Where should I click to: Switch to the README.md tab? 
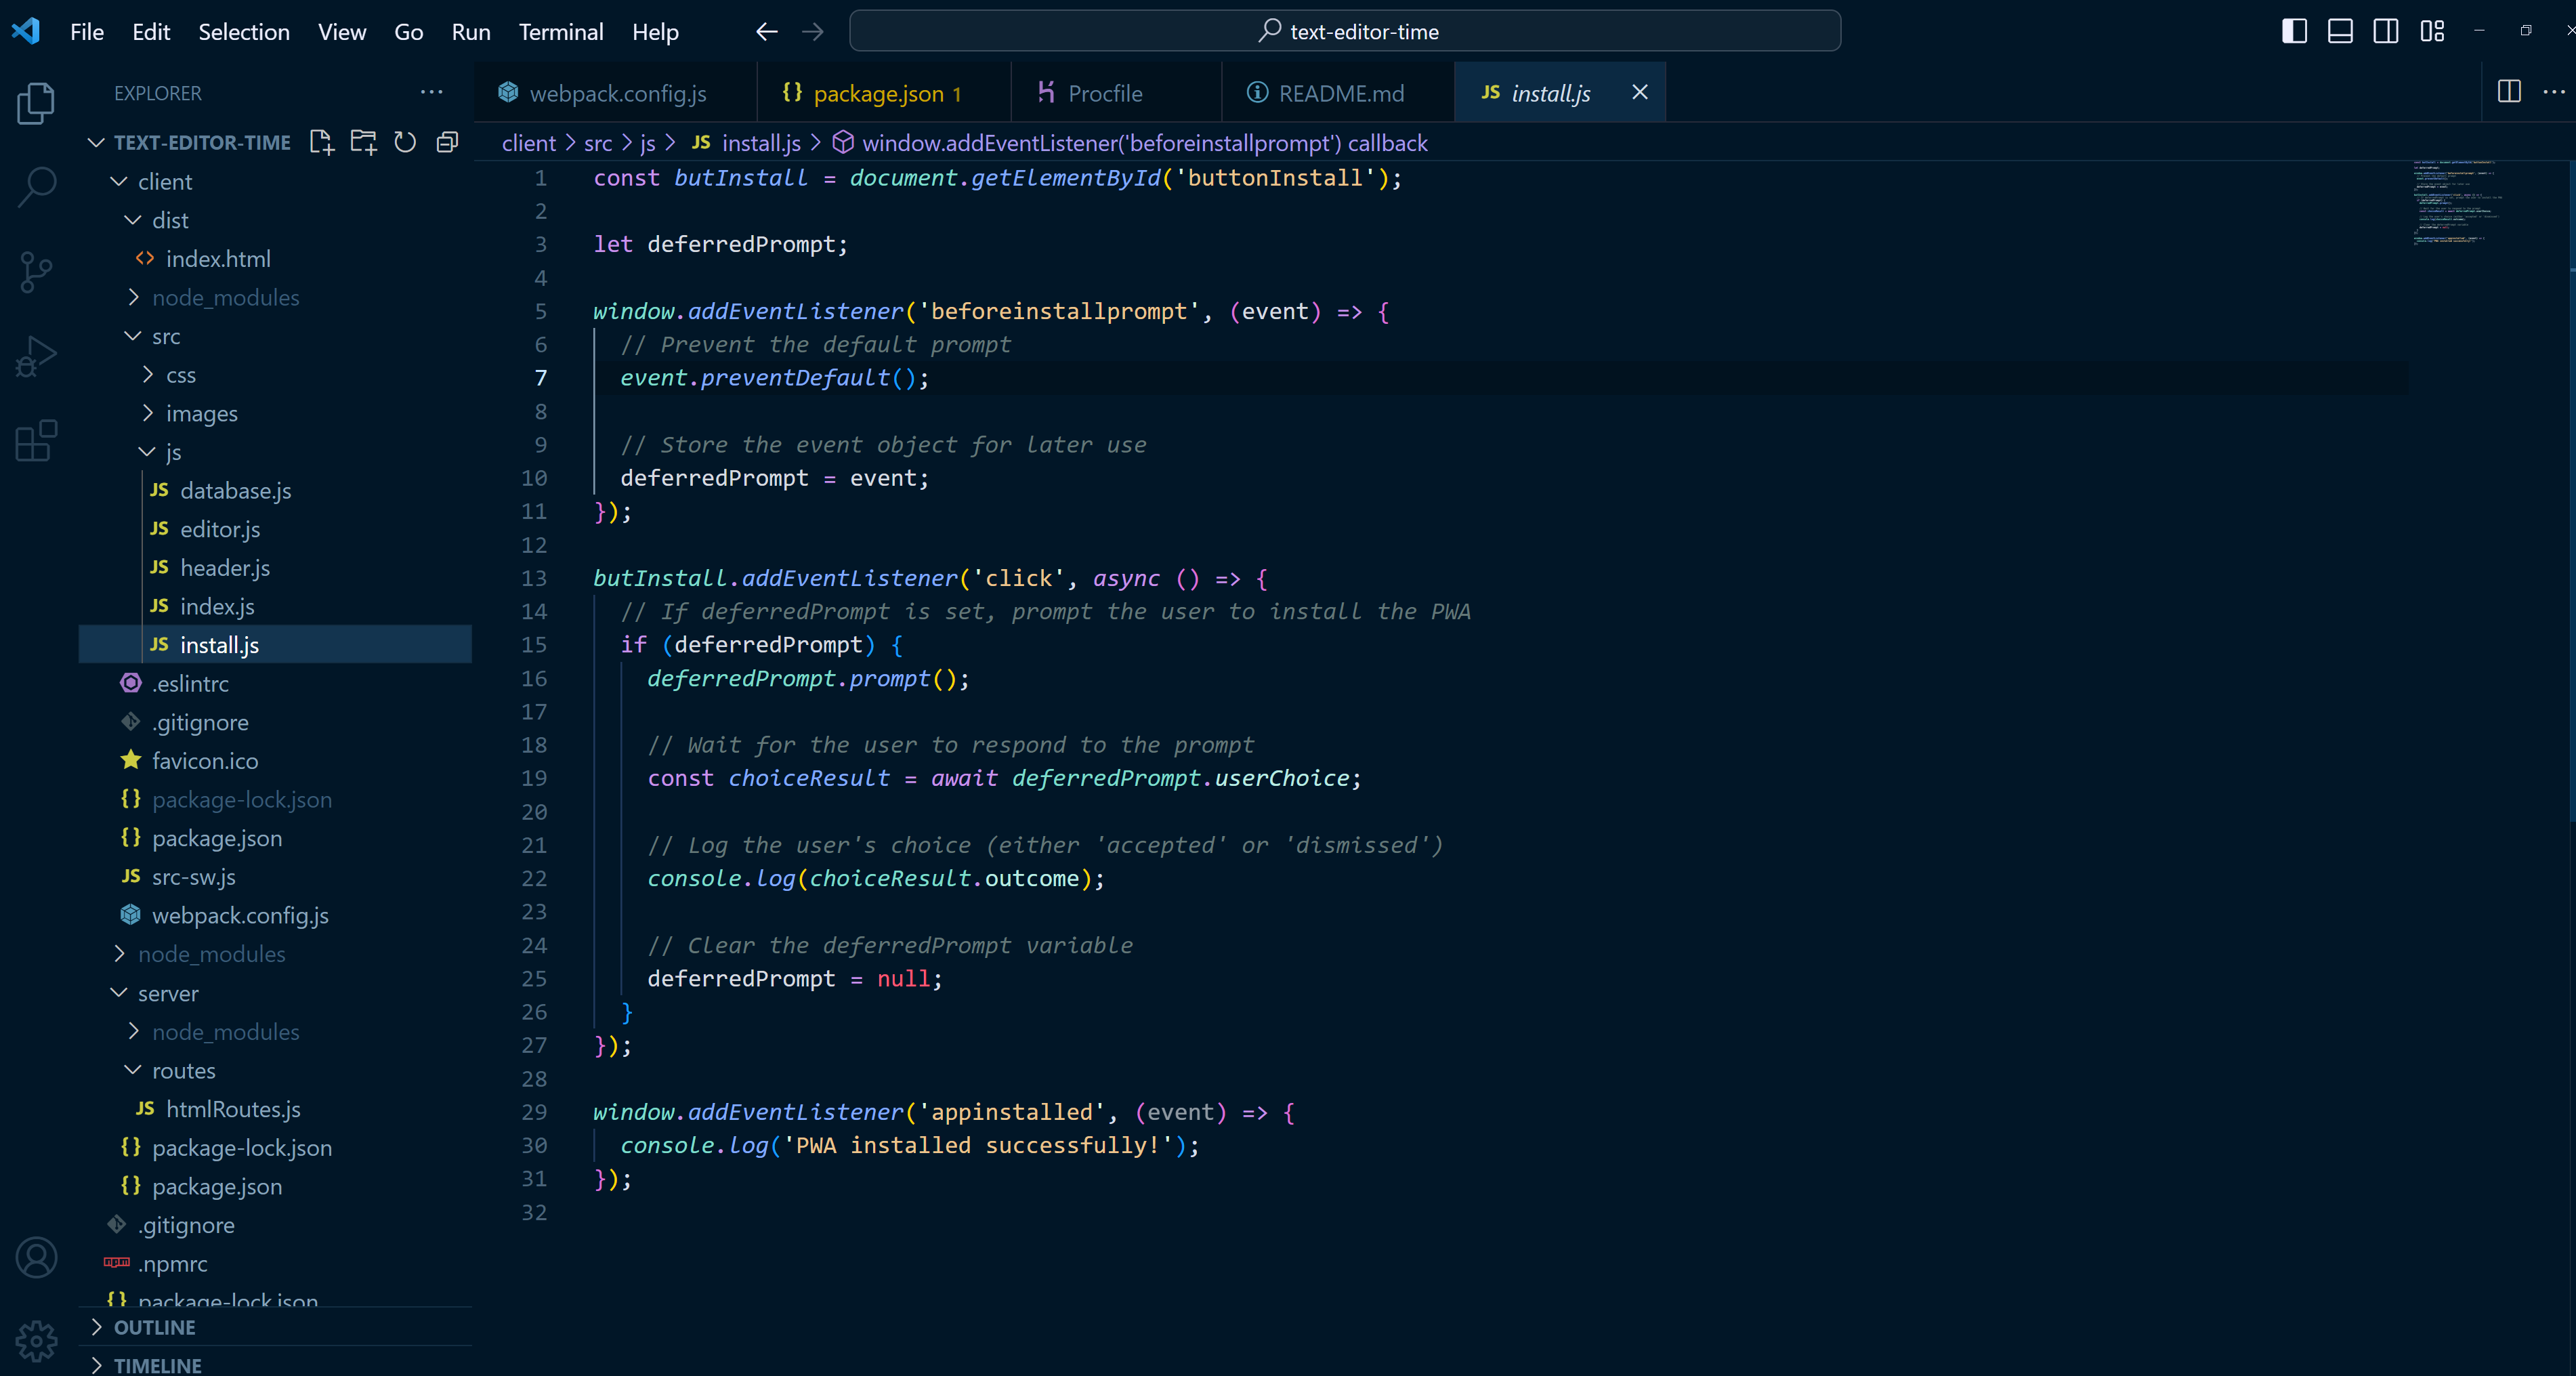point(1337,92)
